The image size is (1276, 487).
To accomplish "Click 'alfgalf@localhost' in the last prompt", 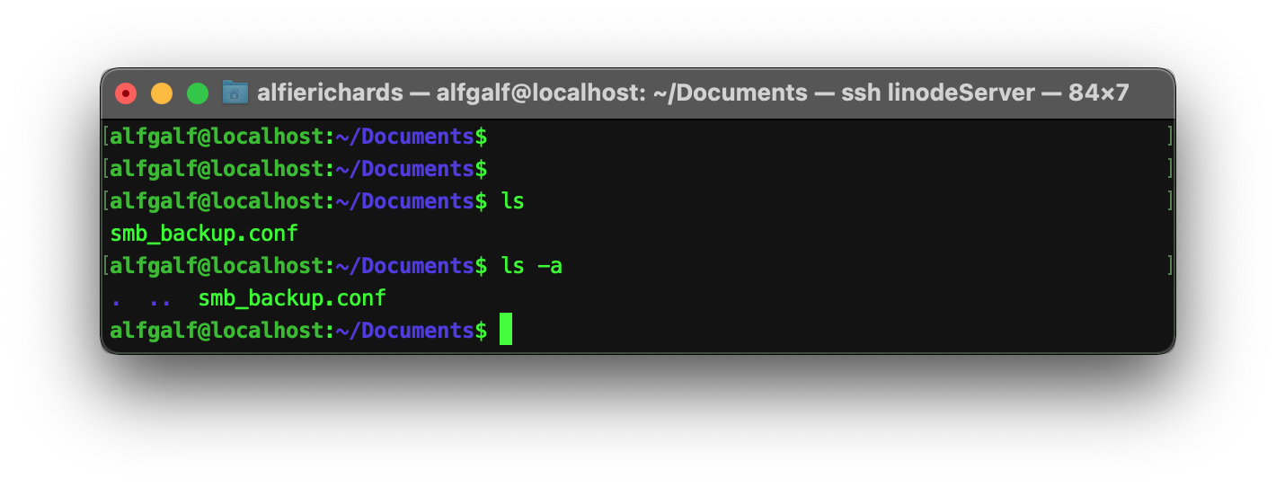I will [x=217, y=331].
